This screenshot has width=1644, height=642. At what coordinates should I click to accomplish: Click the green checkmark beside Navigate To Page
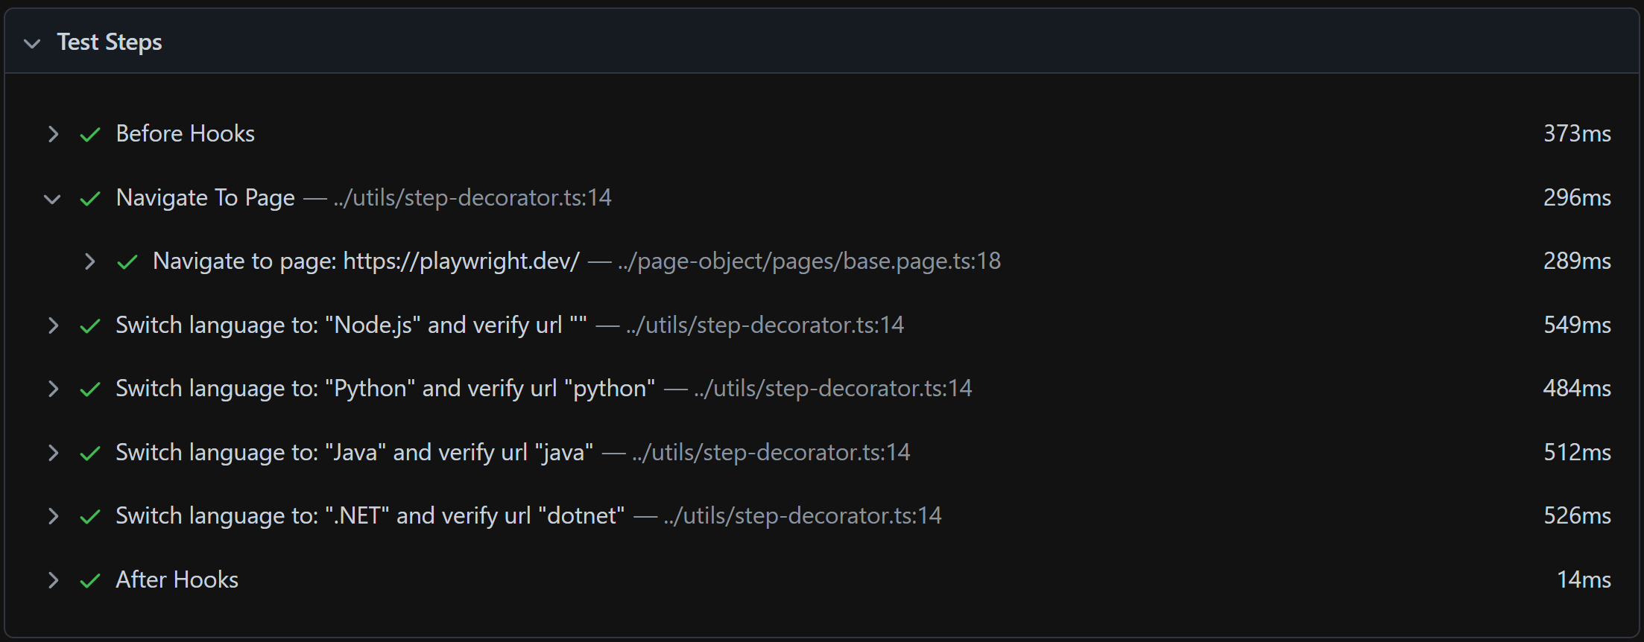90,199
